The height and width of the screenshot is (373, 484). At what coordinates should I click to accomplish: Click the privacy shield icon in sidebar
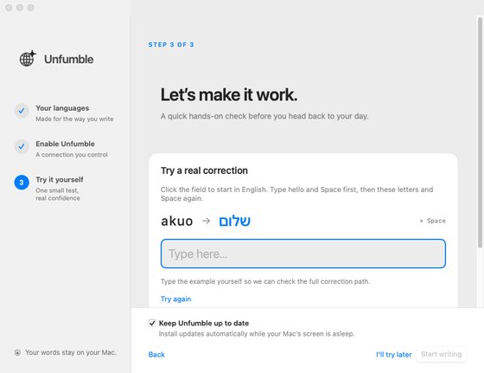(17, 352)
